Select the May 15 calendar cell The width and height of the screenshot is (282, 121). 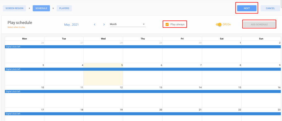tap(222, 96)
